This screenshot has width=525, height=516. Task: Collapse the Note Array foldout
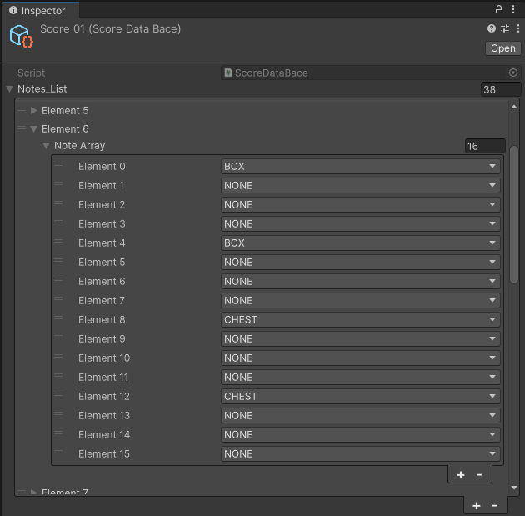47,146
